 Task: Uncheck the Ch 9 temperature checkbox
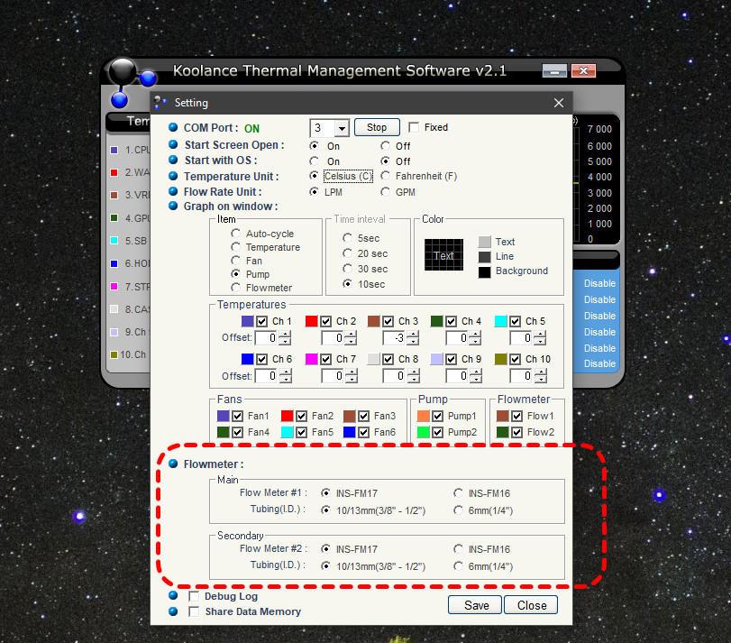point(451,359)
